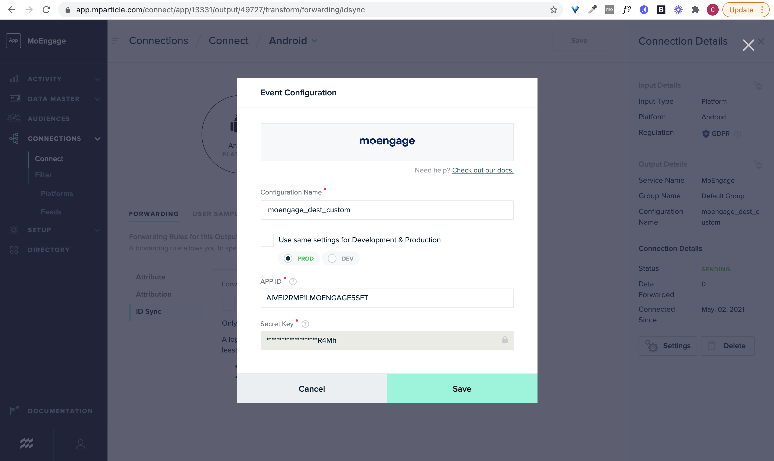Select the PROD radio button

288,258
